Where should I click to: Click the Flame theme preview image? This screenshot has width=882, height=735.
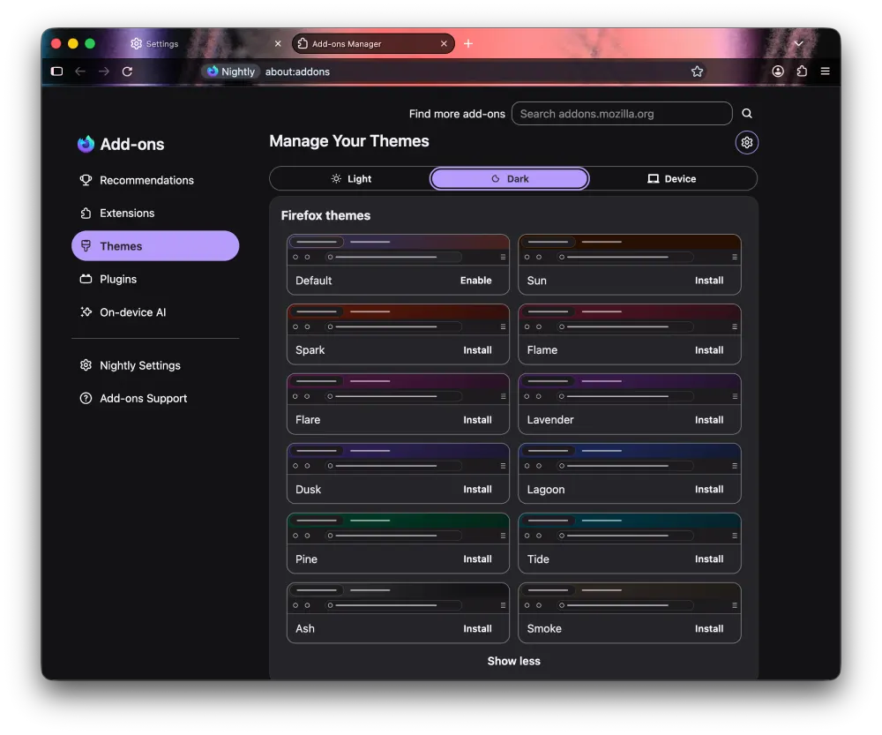630,319
